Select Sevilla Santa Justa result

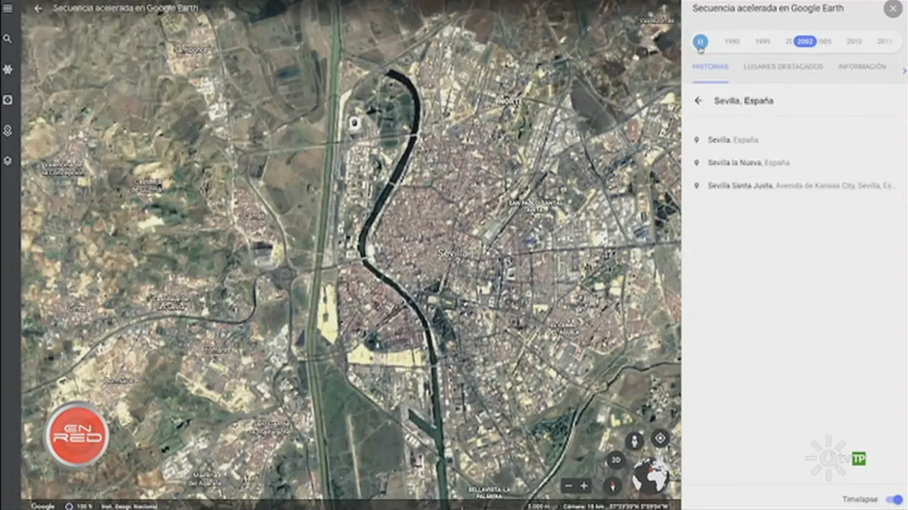coord(794,185)
